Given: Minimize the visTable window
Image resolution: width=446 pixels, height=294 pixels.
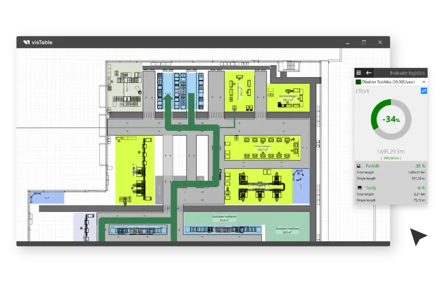Looking at the screenshot, I should (x=348, y=42).
